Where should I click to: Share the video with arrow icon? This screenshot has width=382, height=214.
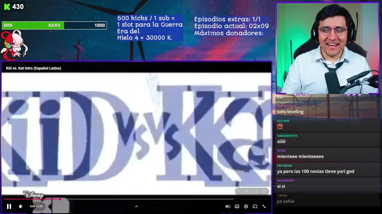pyautogui.click(x=264, y=192)
